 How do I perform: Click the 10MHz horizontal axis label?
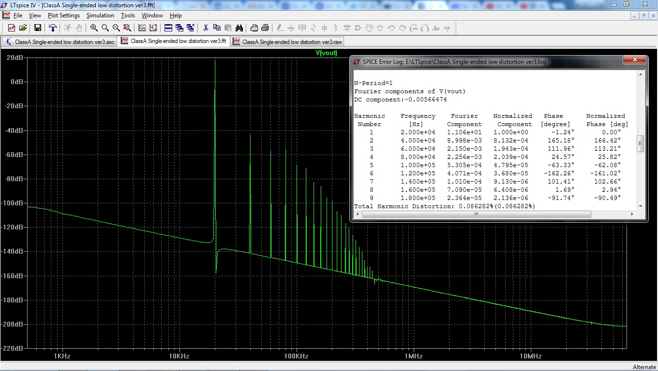pyautogui.click(x=531, y=357)
